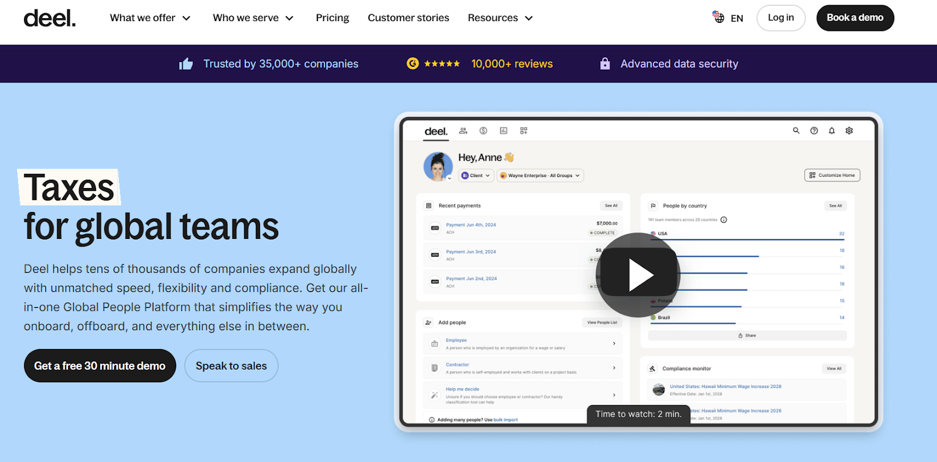
Task: Click the lock security icon
Action: coord(605,64)
